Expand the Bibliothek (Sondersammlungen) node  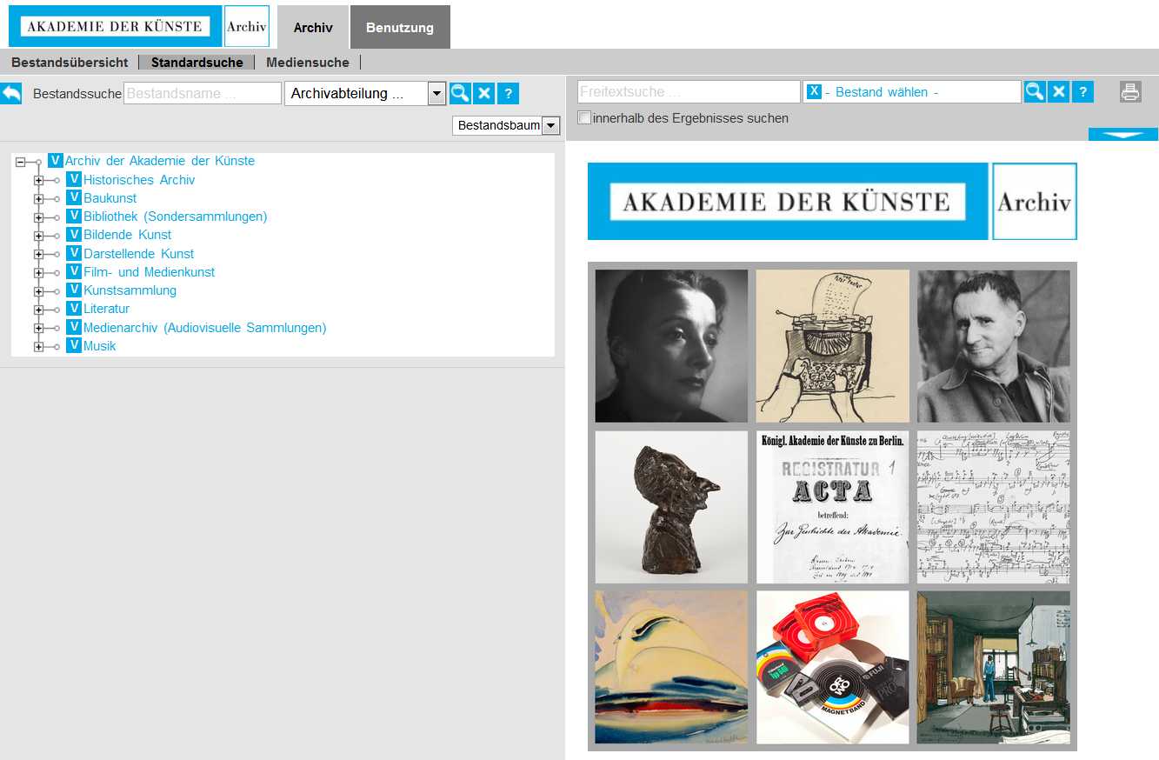point(38,217)
